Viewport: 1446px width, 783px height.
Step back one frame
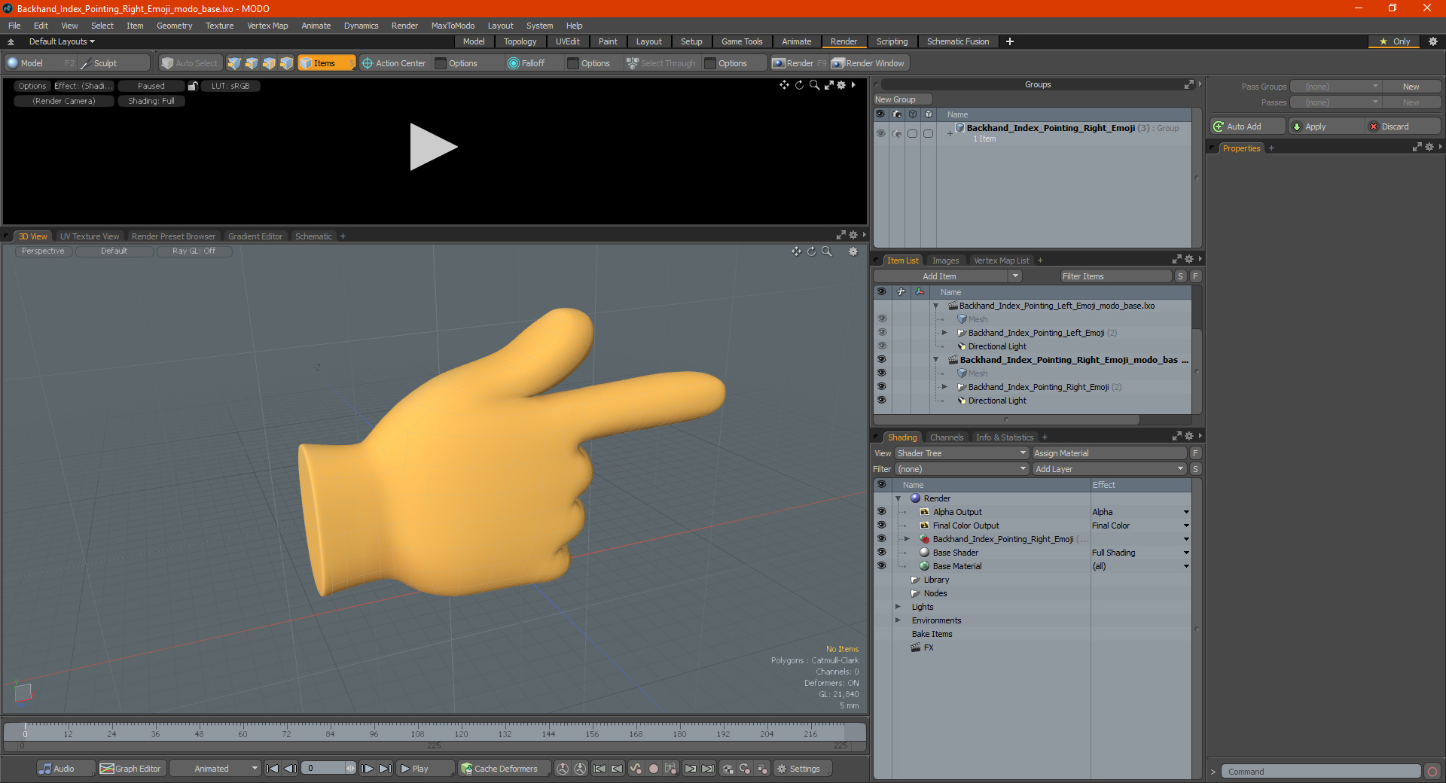[x=290, y=769]
